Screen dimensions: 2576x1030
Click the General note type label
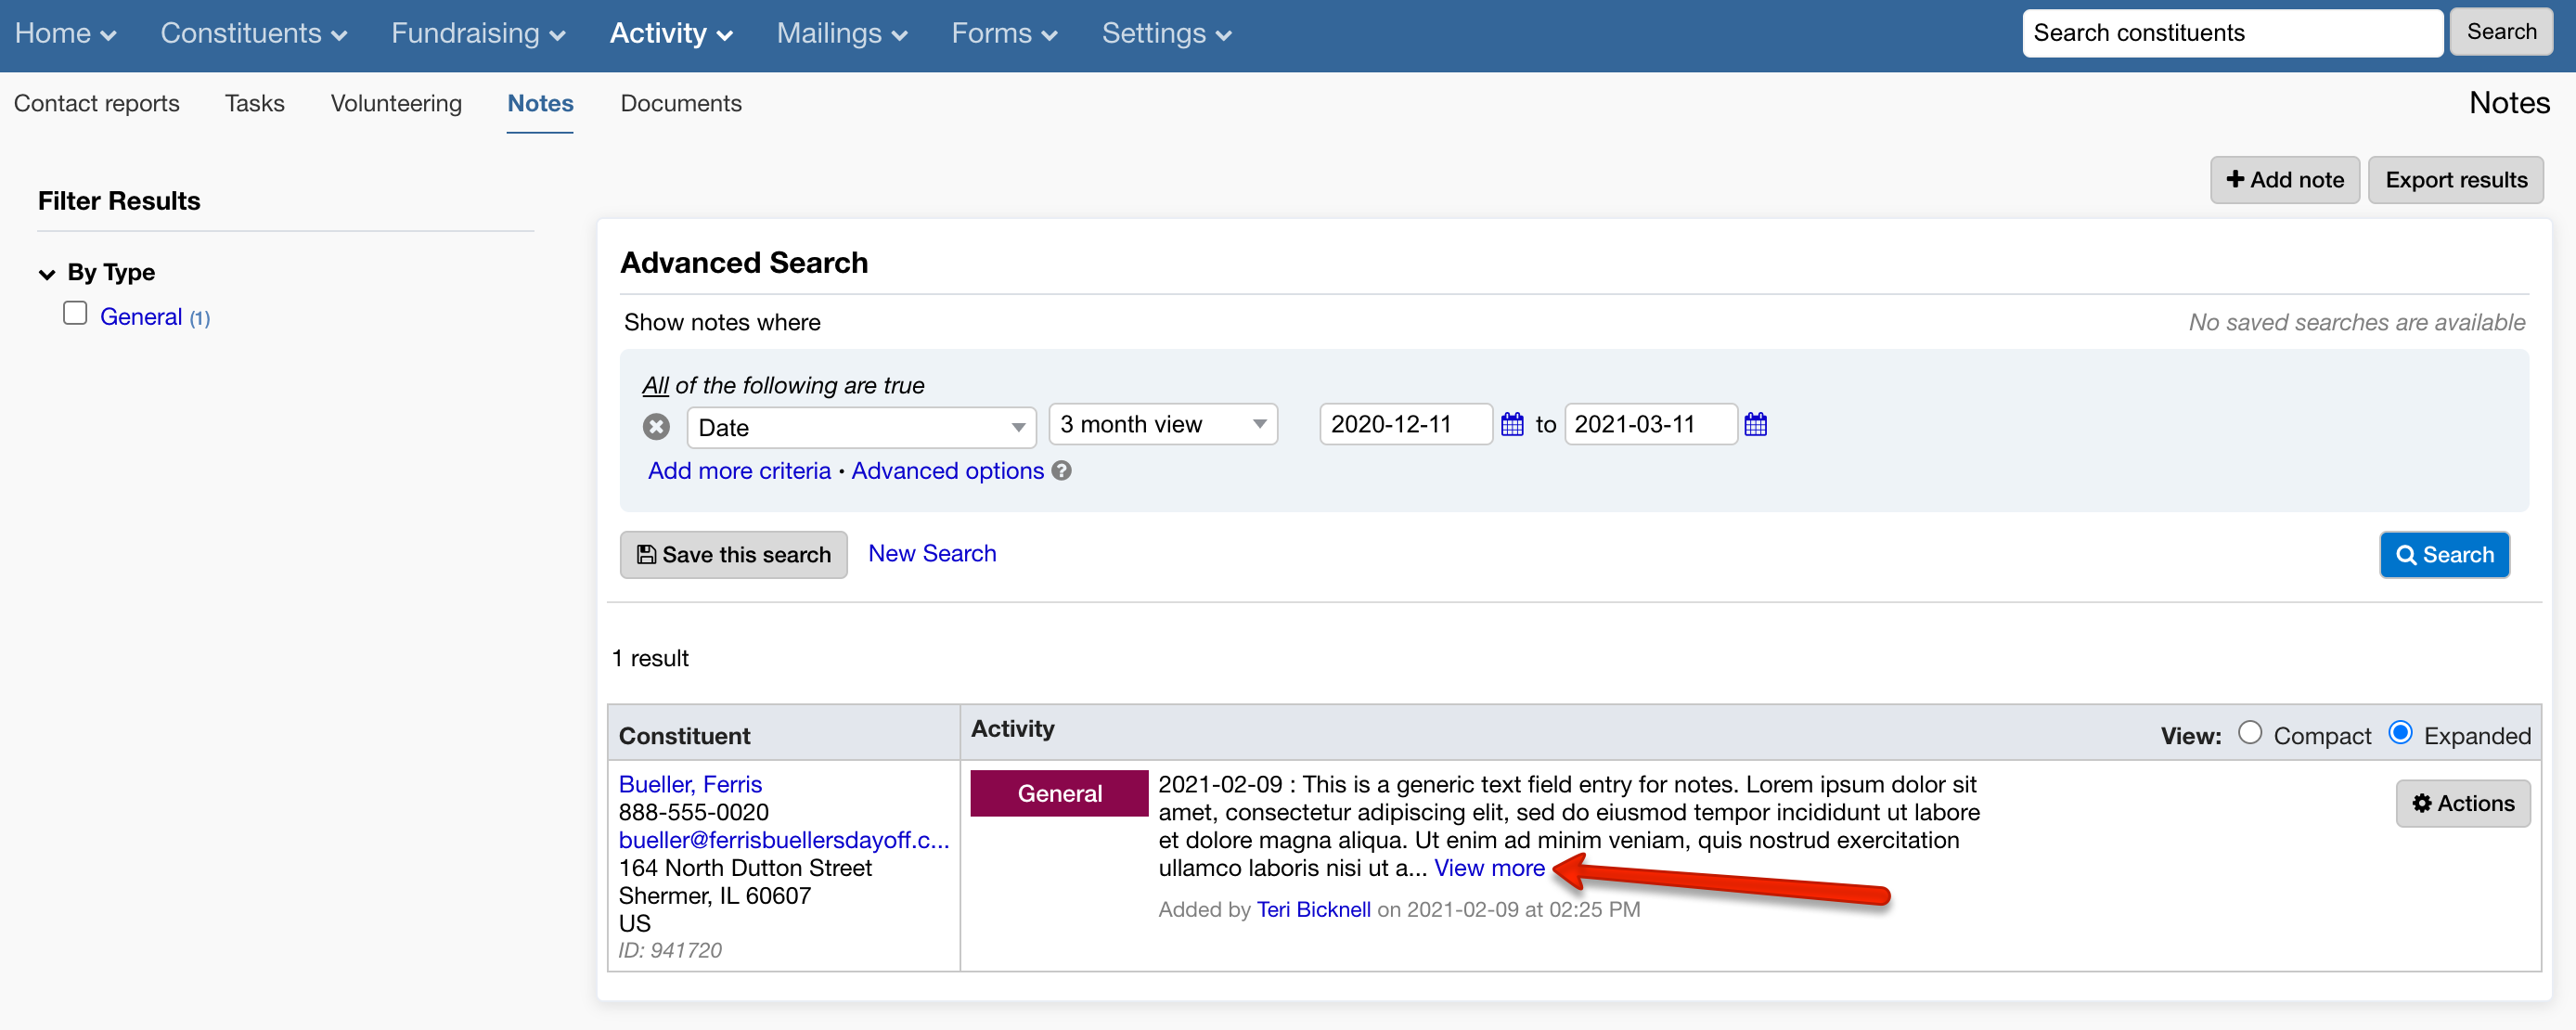[1059, 794]
